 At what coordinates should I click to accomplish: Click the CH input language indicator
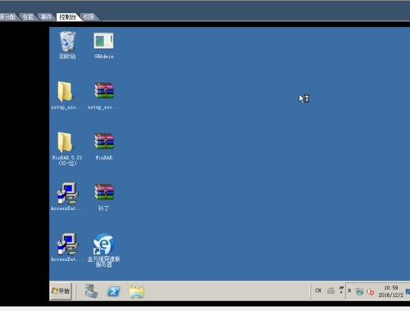[x=318, y=290]
